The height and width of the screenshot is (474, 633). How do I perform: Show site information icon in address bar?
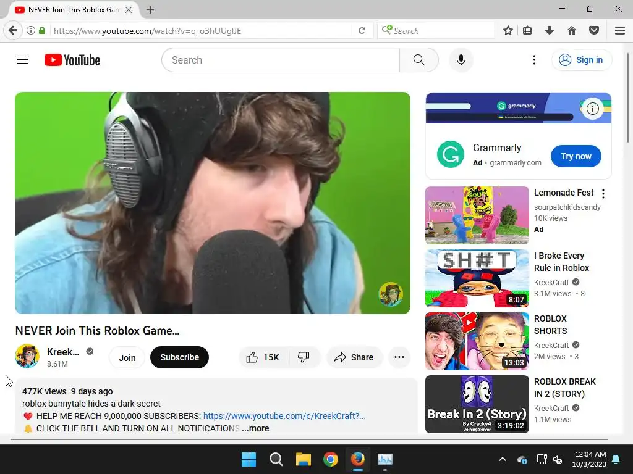click(31, 31)
